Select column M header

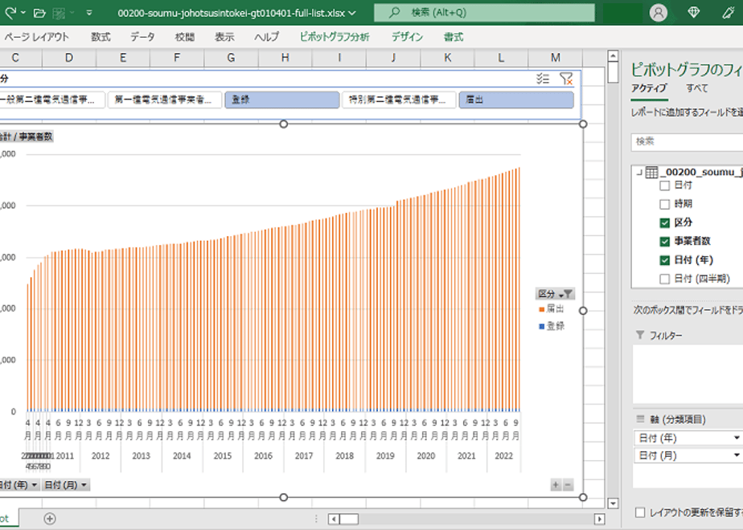click(x=556, y=58)
